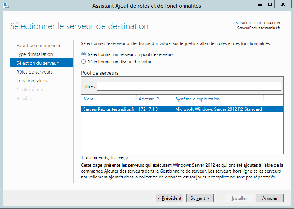Sort server list by Nom column
The width and height of the screenshot is (294, 209).
pos(108,99)
